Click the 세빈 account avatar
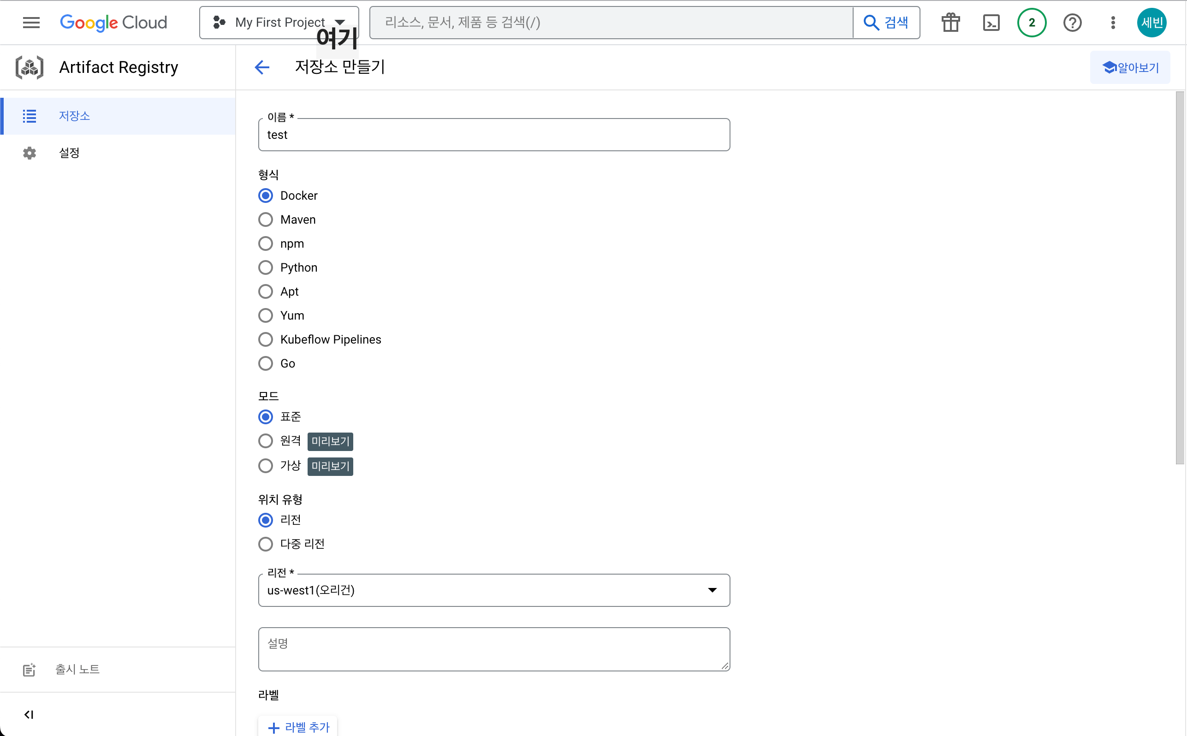This screenshot has height=736, width=1187. (x=1151, y=23)
